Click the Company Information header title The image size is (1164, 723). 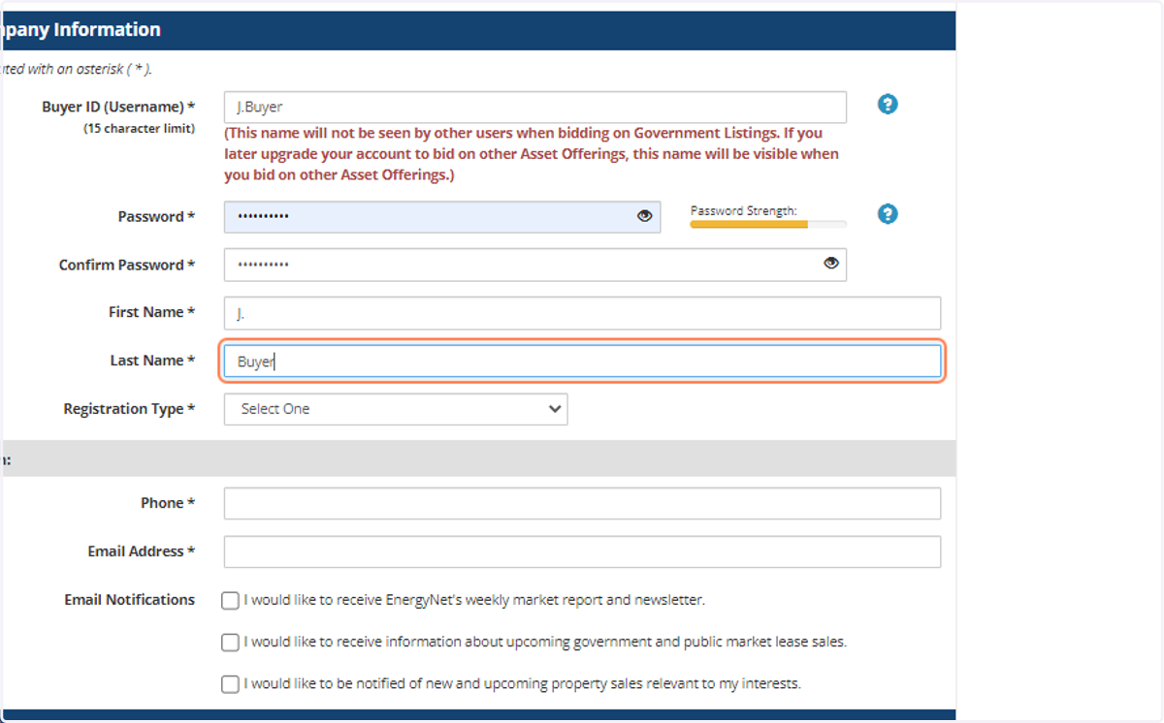coord(81,30)
